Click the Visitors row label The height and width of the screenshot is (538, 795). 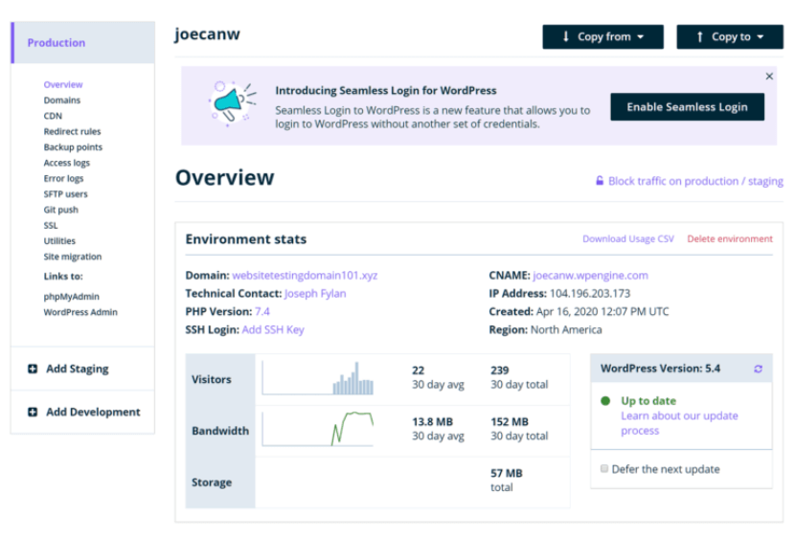(211, 379)
